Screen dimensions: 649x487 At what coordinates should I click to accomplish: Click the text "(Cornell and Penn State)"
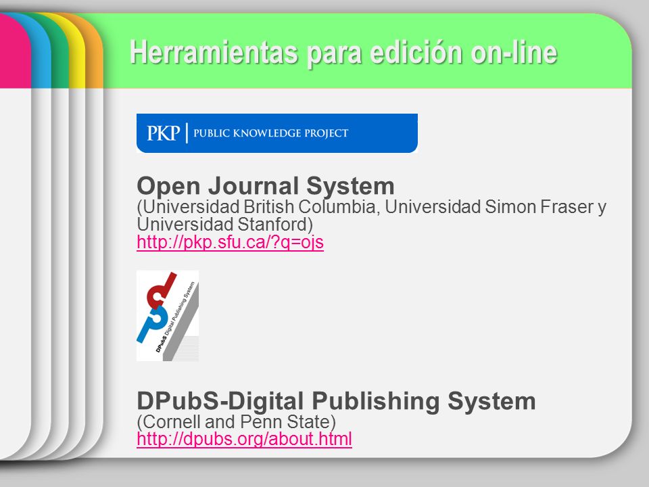237,421
